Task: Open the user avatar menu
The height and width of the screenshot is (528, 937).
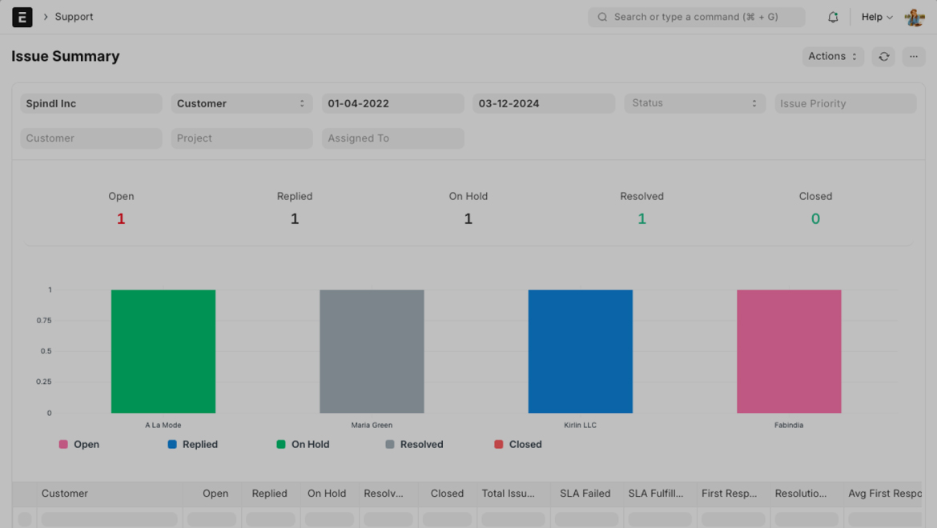Action: pyautogui.click(x=915, y=17)
